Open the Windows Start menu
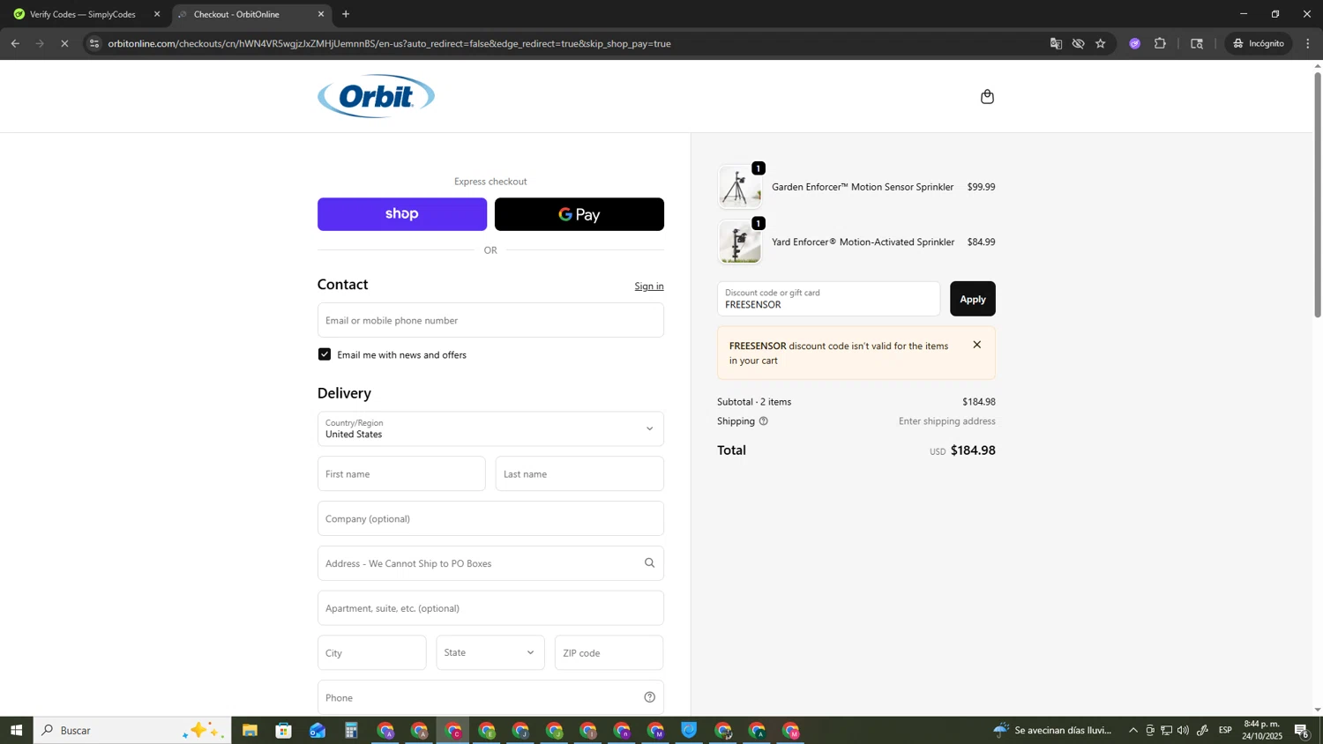Screen dimensions: 1323x744 [x=16, y=730]
